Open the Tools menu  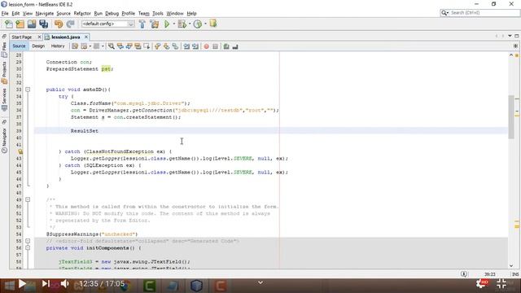[158, 13]
